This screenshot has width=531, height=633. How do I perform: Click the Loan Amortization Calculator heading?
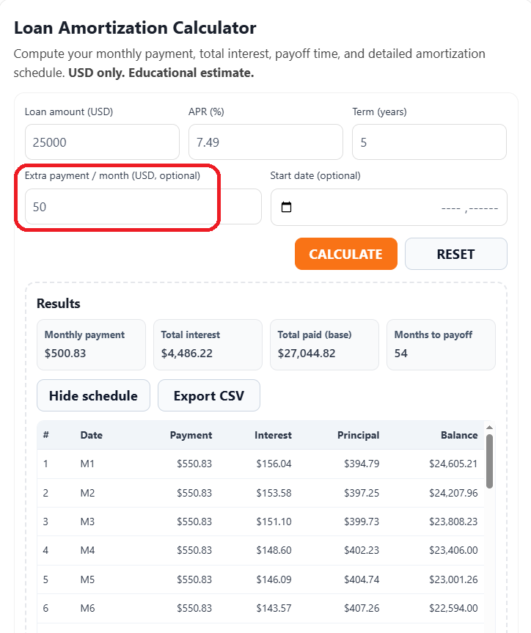tap(135, 28)
